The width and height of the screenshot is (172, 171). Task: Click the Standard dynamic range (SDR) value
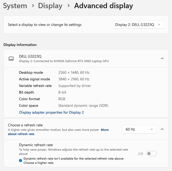[x=83, y=105]
